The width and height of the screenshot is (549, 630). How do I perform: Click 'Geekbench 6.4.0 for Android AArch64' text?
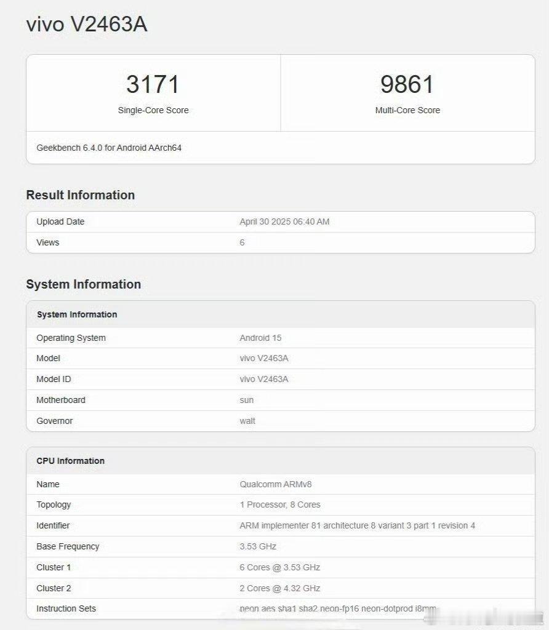click(109, 148)
